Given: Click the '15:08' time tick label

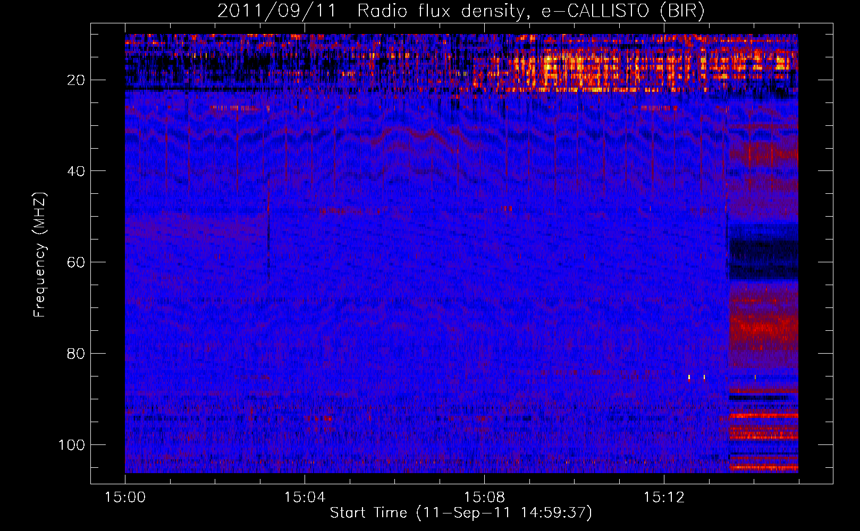Looking at the screenshot, I should point(484,498).
